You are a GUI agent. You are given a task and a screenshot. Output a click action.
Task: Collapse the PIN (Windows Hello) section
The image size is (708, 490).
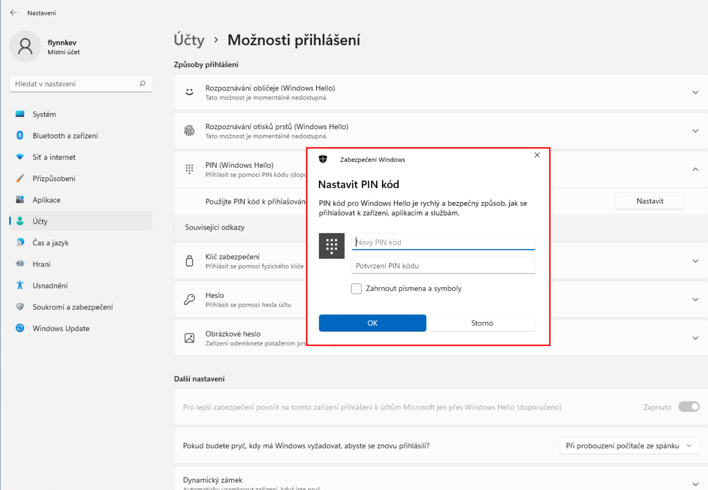(x=695, y=169)
